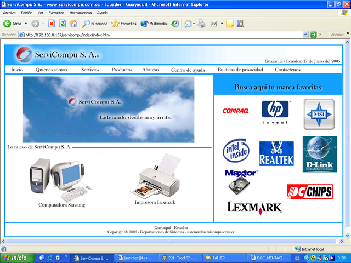Viewport: 351px width, 263px height.
Task: Switch to 291. Track02 taskbar window
Action: coord(180,258)
